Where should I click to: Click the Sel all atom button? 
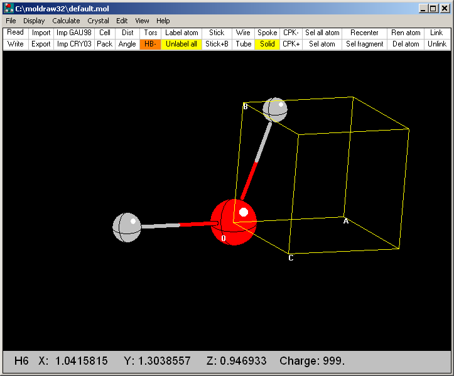[322, 33]
